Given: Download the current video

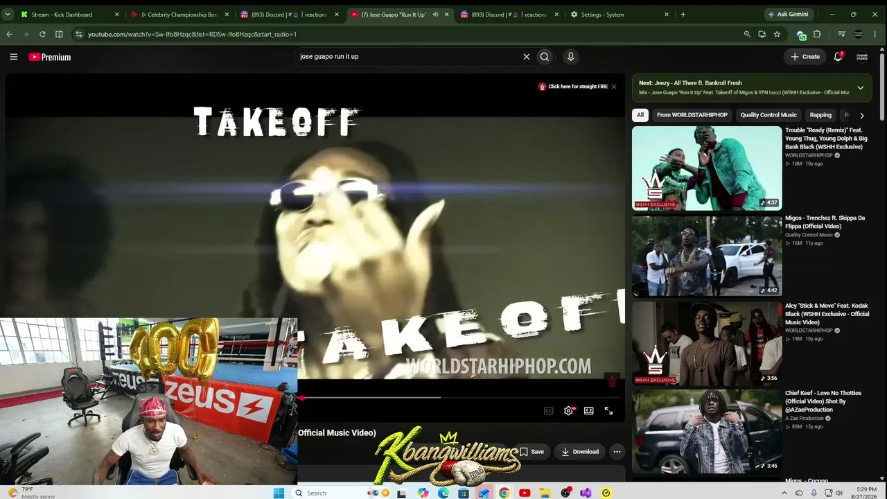Looking at the screenshot, I should [x=580, y=452].
